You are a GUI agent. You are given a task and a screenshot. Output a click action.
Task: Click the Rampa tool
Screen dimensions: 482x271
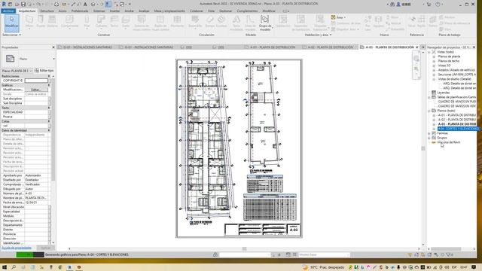coord(209,23)
